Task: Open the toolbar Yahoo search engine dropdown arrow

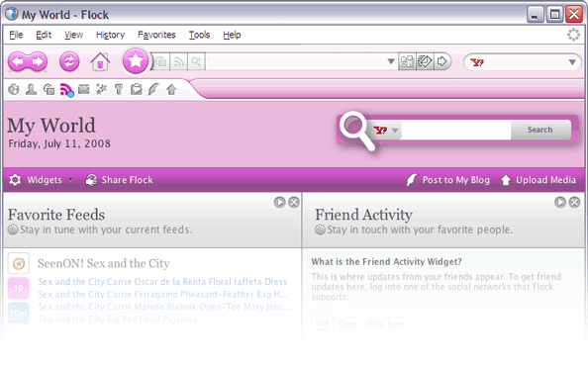Action: [572, 62]
